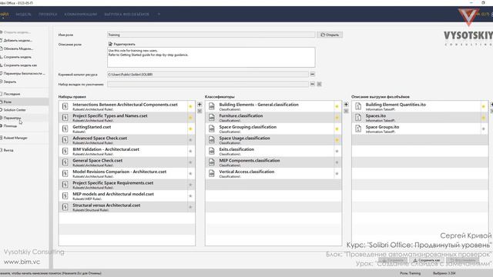This screenshot has width=493, height=277.
Task: Click the file icon beside Space Groups.ito
Action: point(358,128)
